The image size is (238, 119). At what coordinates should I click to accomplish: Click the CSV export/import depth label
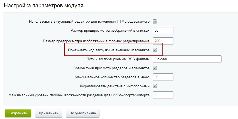pos(79,95)
